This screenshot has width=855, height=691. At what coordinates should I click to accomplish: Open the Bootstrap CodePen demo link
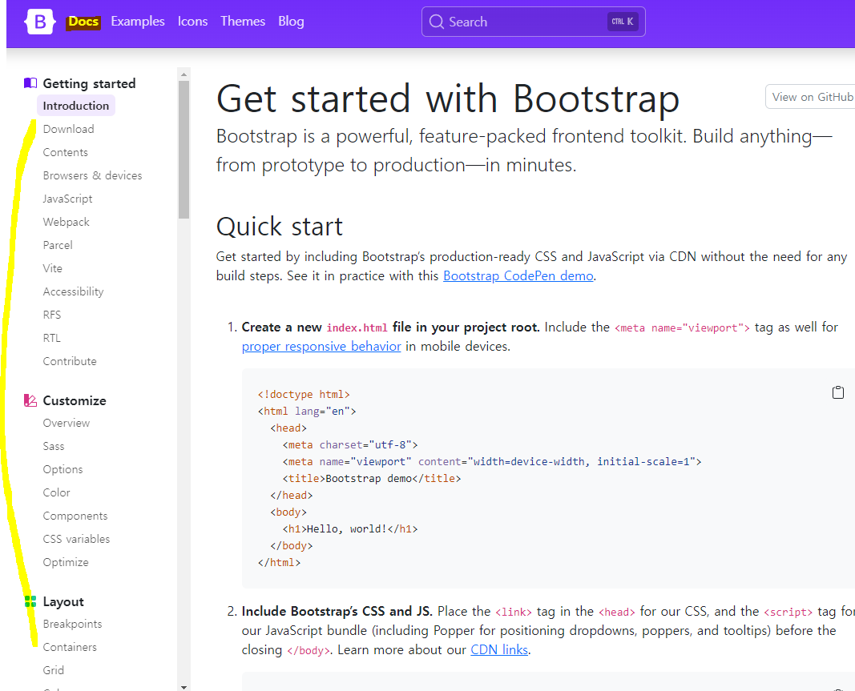[x=518, y=275]
